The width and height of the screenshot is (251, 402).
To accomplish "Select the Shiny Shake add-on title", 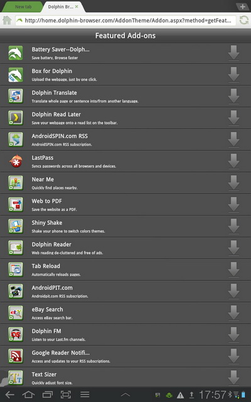I will click(47, 223).
